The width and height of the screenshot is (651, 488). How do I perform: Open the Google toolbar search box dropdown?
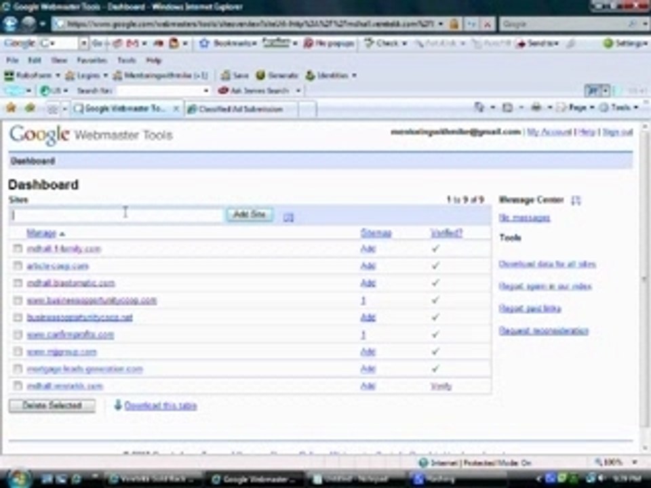point(83,43)
